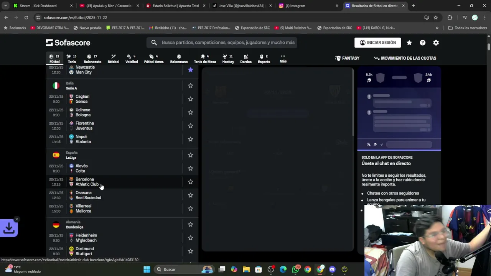The width and height of the screenshot is (491, 276).
Task: Favorite the Dortmund vs Stuttgart match
Action: [x=190, y=251]
